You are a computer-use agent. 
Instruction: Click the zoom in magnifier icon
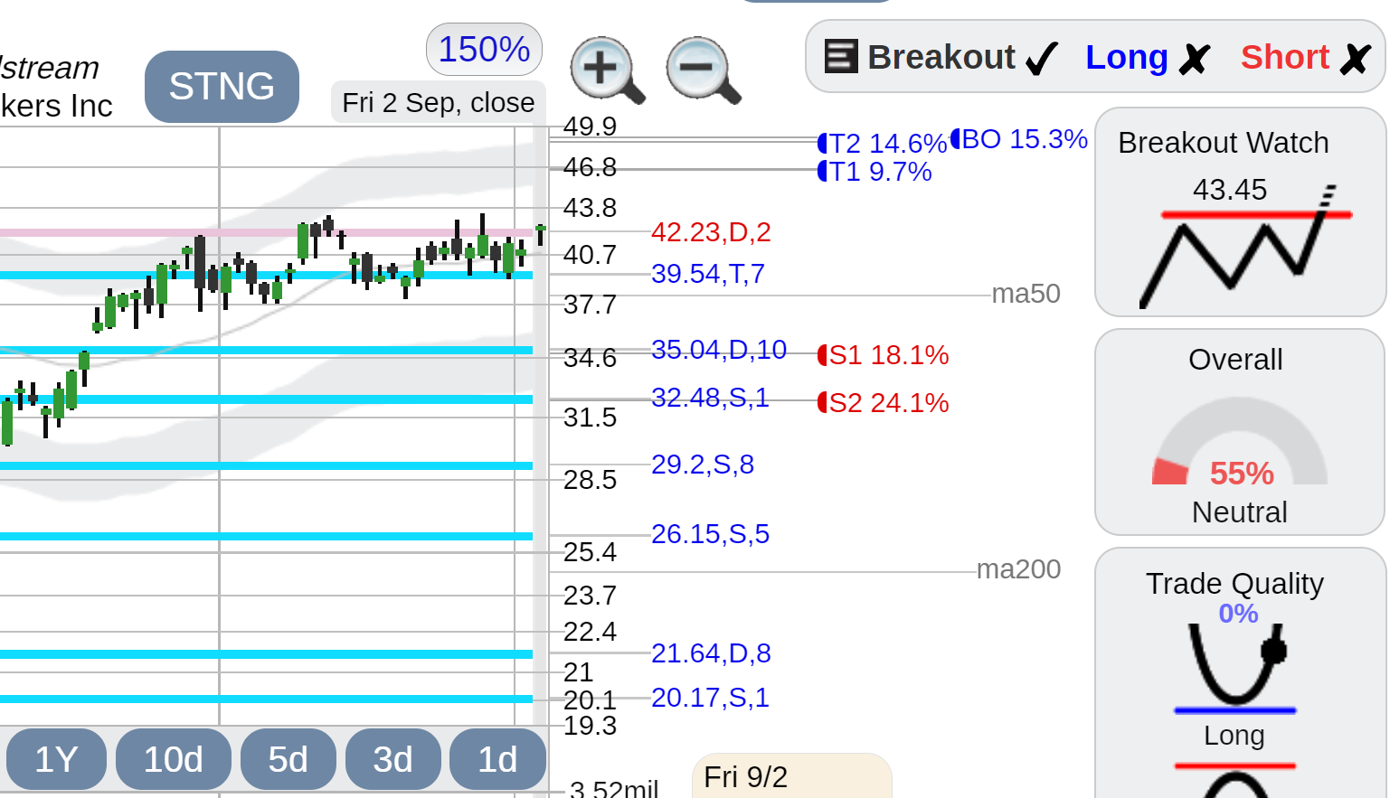tap(607, 70)
